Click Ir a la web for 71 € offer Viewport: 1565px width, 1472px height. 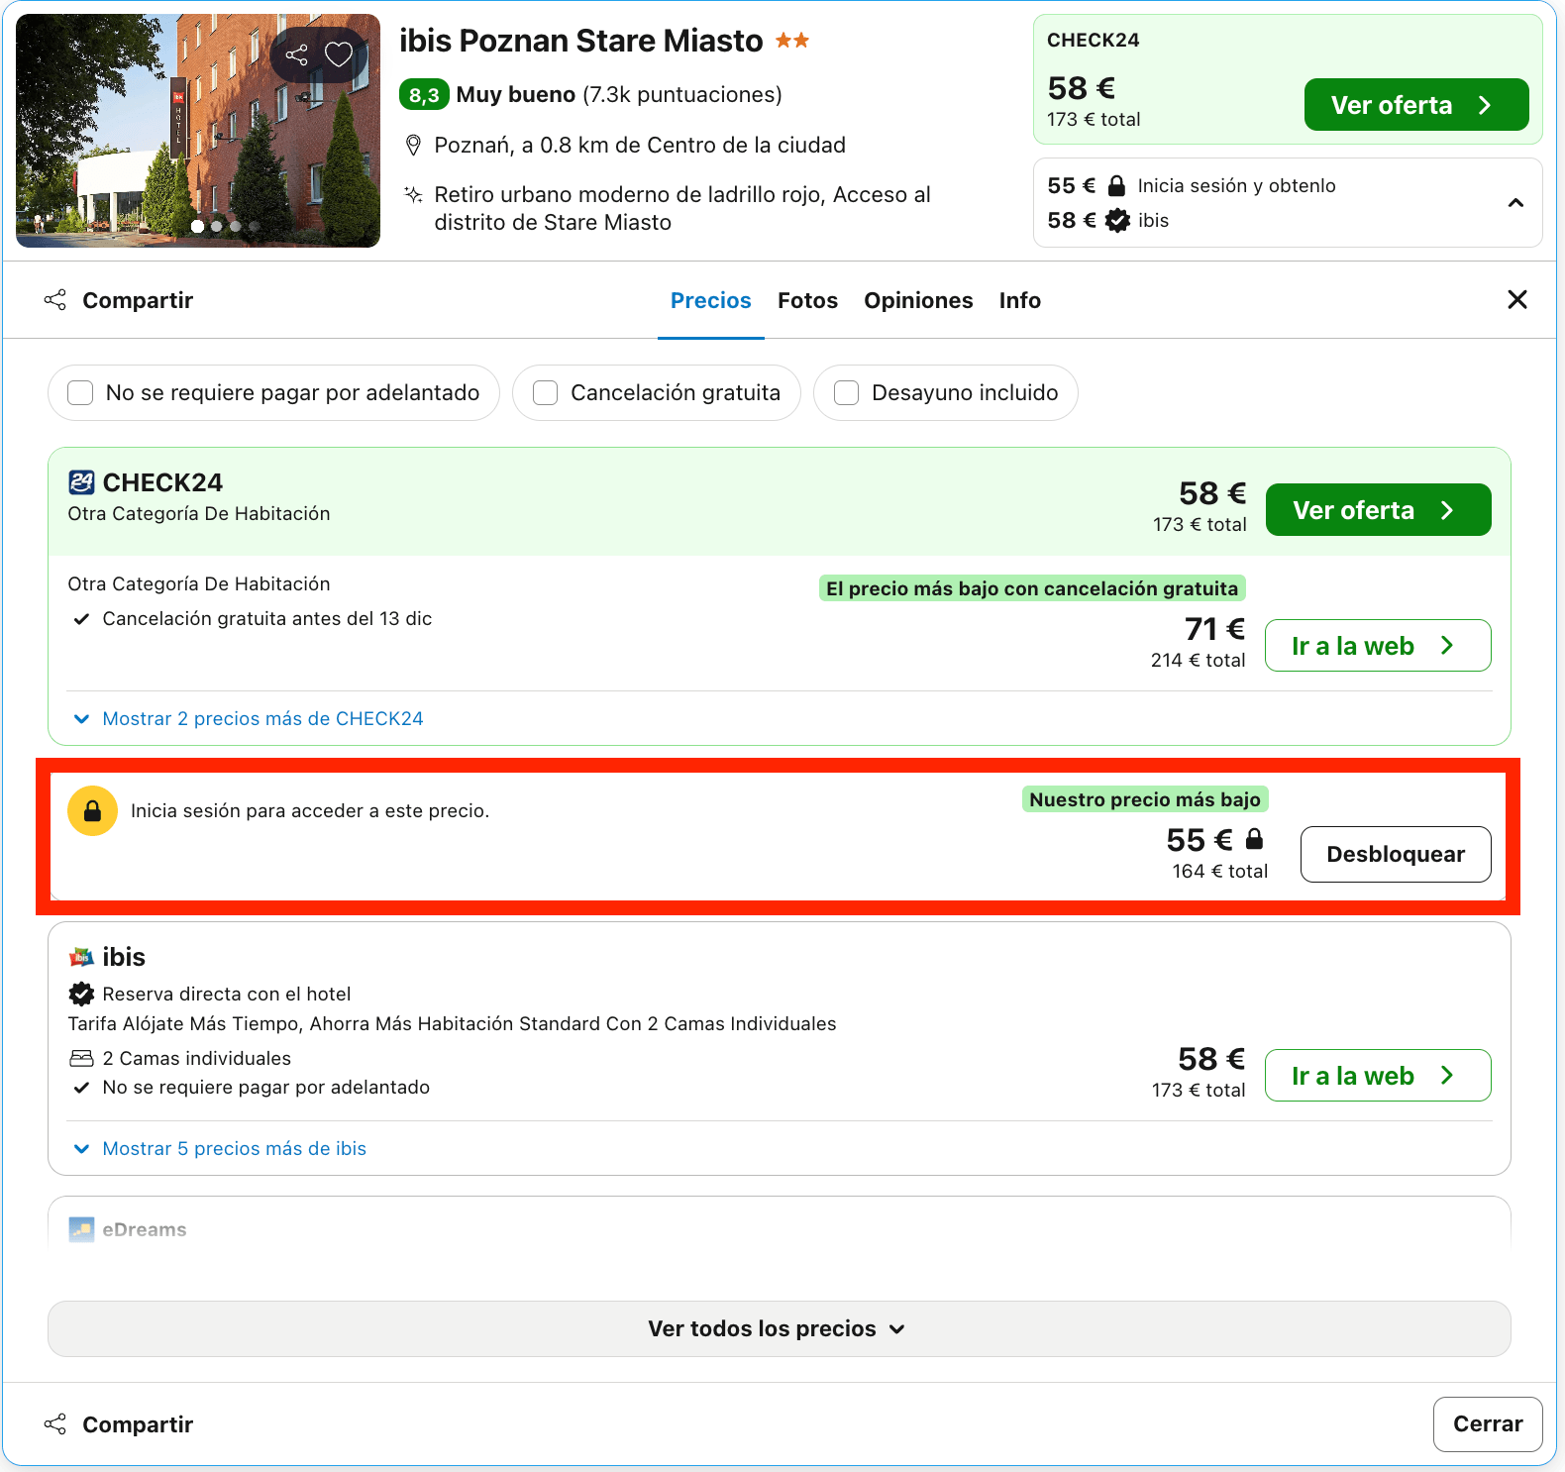click(x=1378, y=646)
